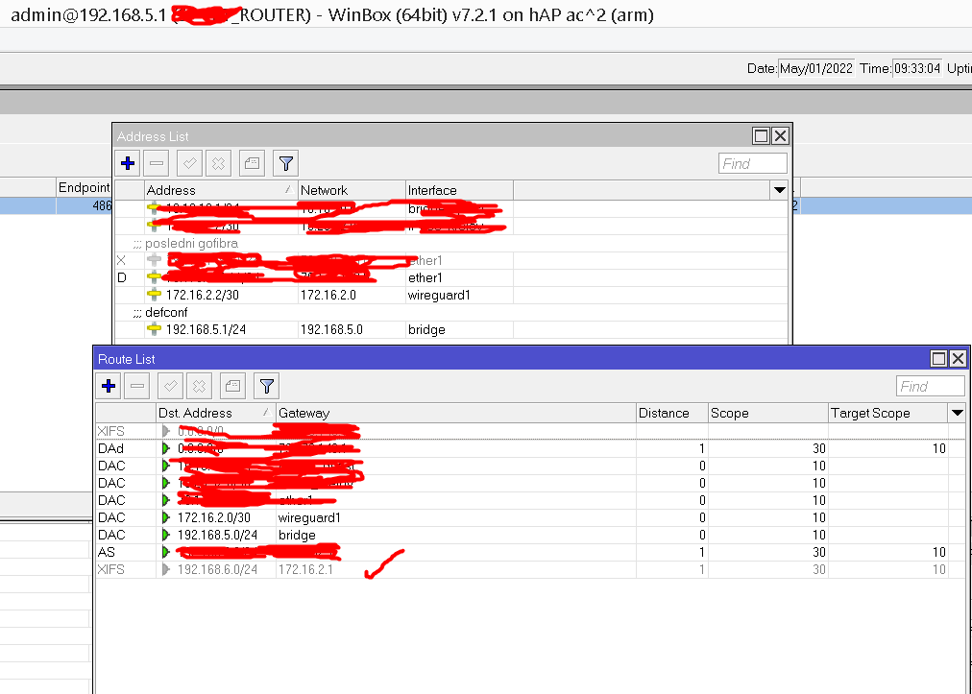Sort by Network column in Address List
The width and height of the screenshot is (972, 694).
point(352,190)
